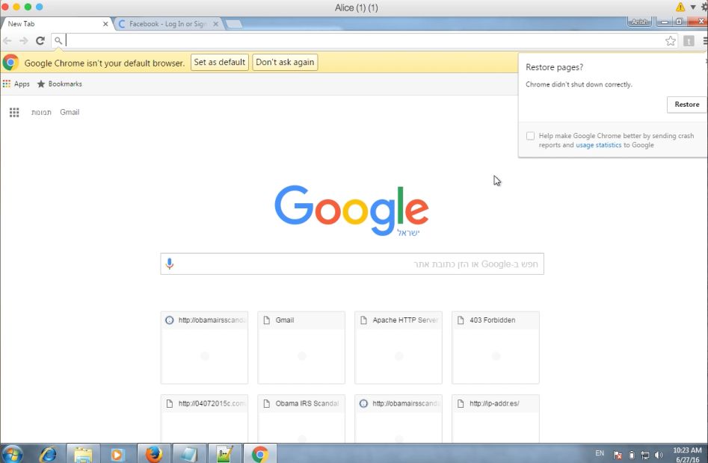Screen dimensions: 708x463
Task: Close the Facebook tab
Action: 216,24
